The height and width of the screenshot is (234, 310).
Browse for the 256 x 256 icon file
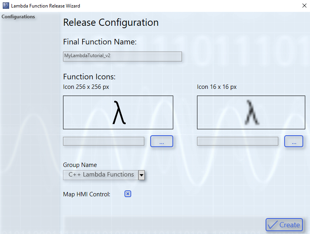(x=162, y=141)
